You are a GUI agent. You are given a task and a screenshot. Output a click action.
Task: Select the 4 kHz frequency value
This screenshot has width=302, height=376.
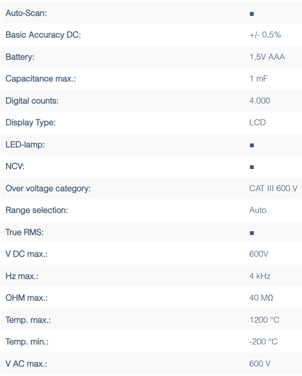pyautogui.click(x=260, y=276)
